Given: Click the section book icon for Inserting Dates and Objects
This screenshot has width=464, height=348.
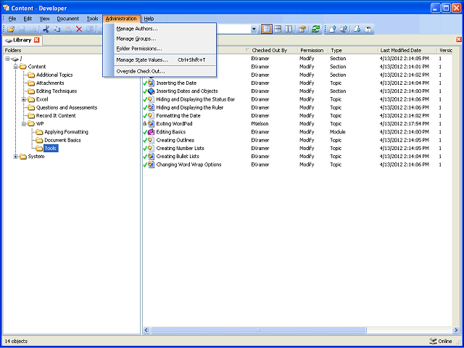Looking at the screenshot, I should tap(152, 91).
